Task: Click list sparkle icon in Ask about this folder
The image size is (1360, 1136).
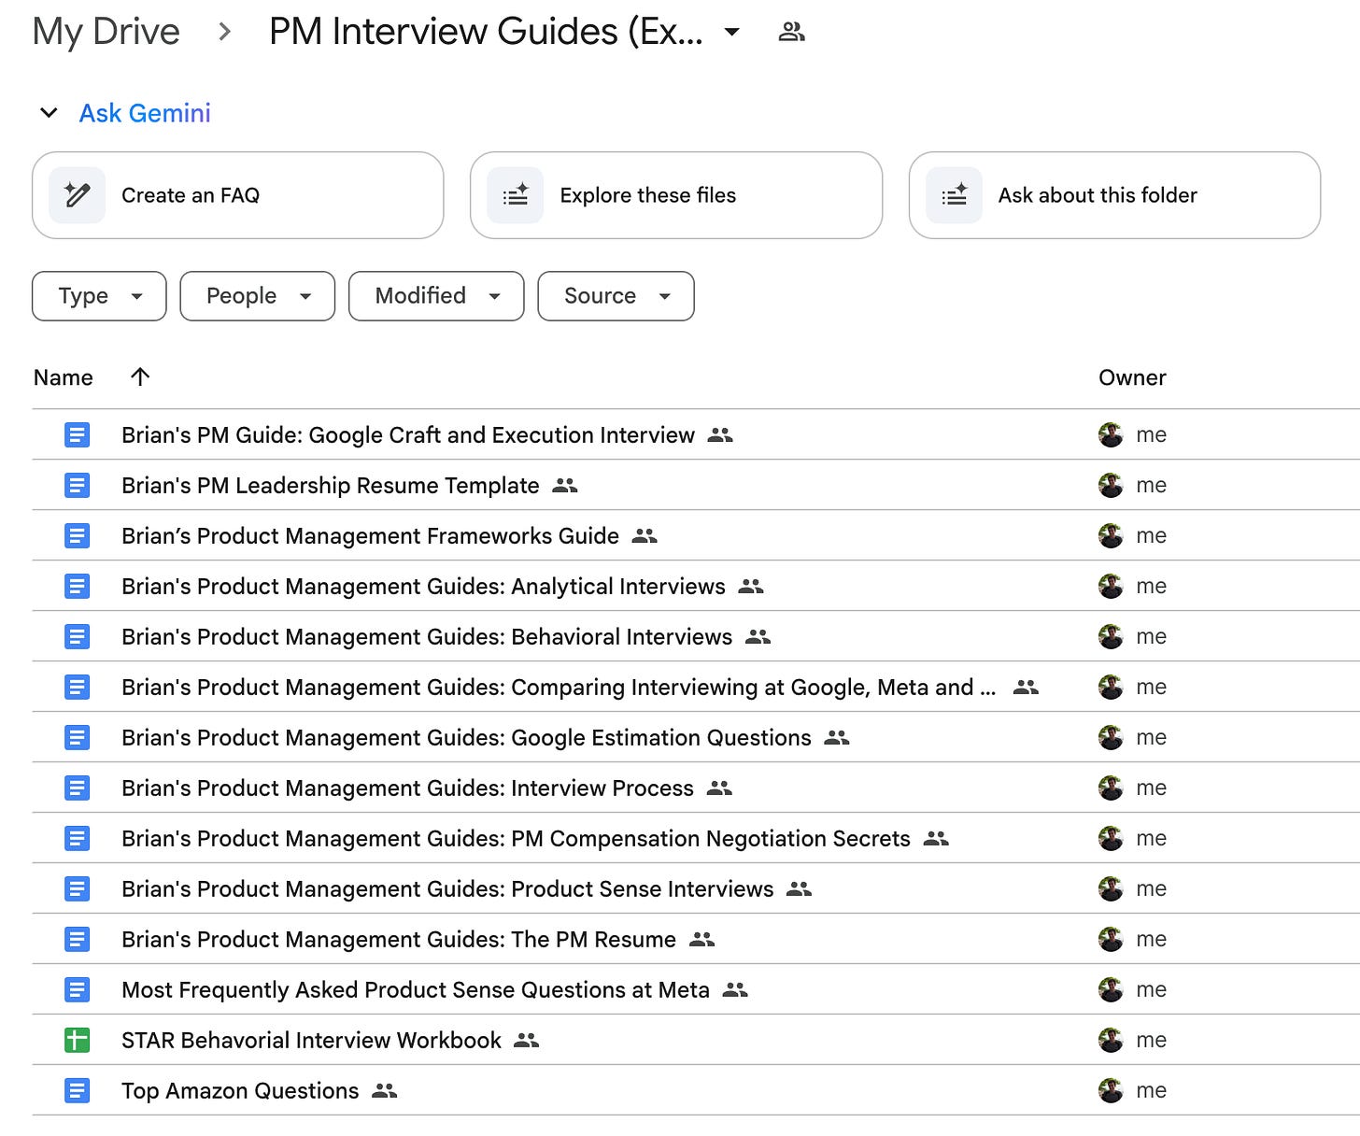Action: tap(954, 195)
